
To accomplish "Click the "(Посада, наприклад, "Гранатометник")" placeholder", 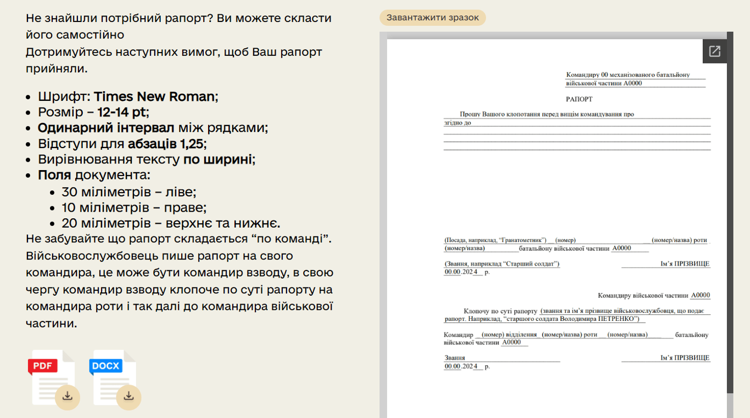I will pyautogui.click(x=495, y=240).
